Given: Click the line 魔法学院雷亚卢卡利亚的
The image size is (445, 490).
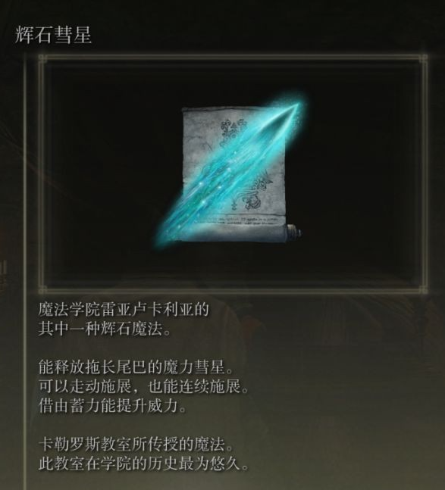Looking at the screenshot, I should coord(124,310).
